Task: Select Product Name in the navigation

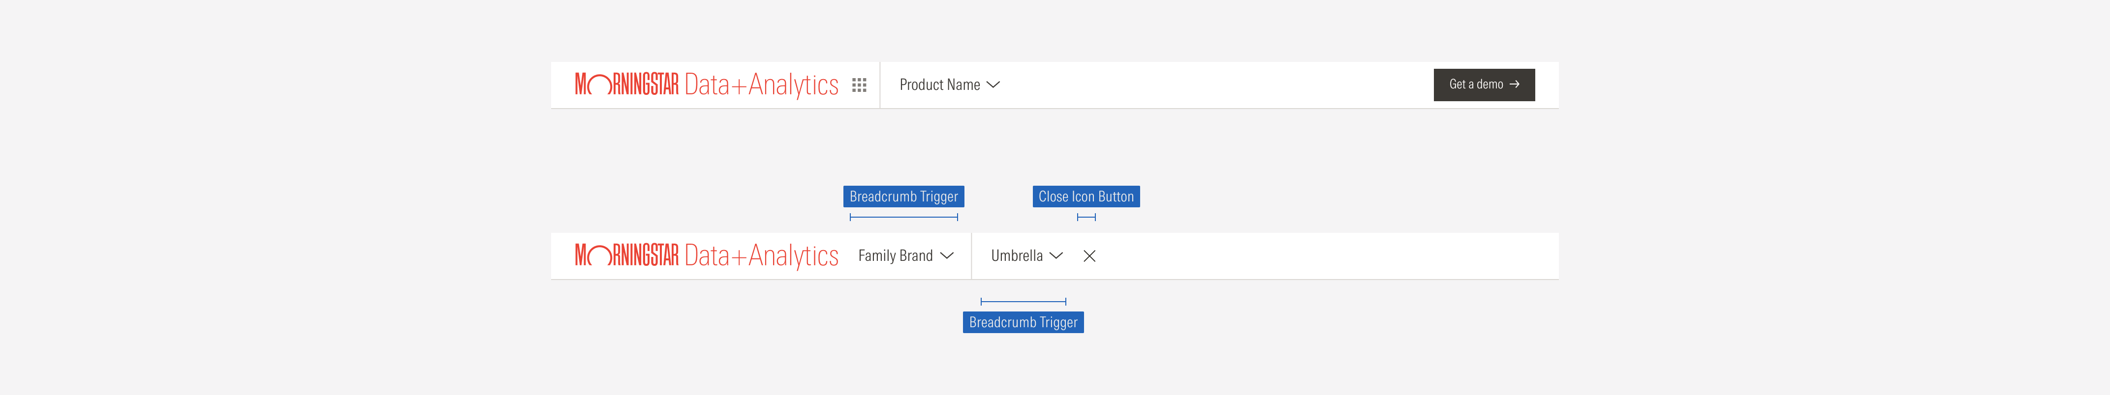Action: [x=939, y=84]
